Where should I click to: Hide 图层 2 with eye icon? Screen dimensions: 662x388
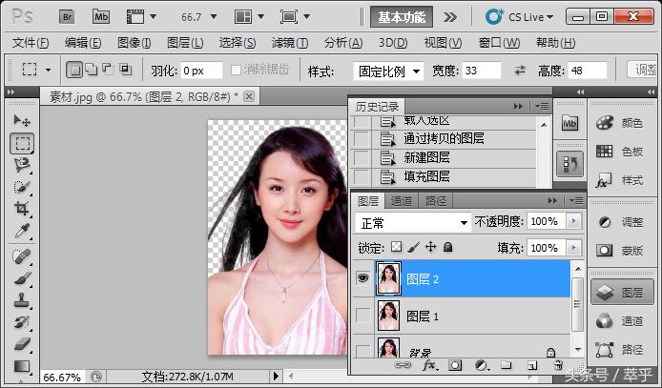click(363, 278)
